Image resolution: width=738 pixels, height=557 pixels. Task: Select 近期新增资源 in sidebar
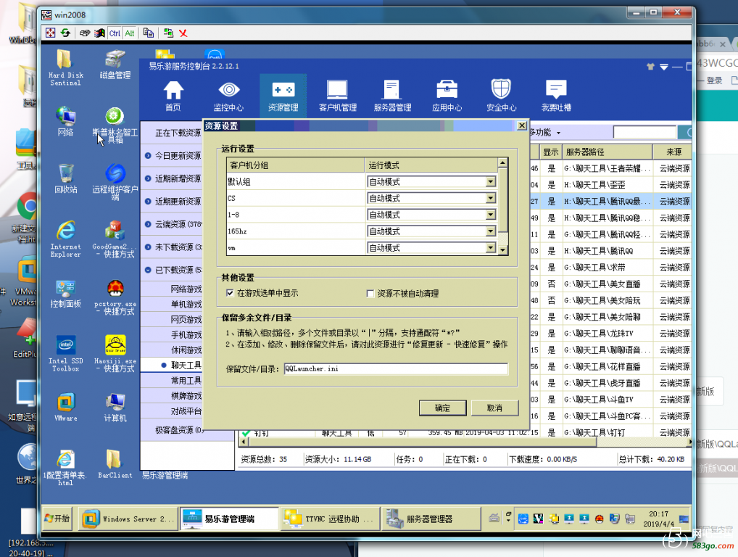[x=173, y=178]
